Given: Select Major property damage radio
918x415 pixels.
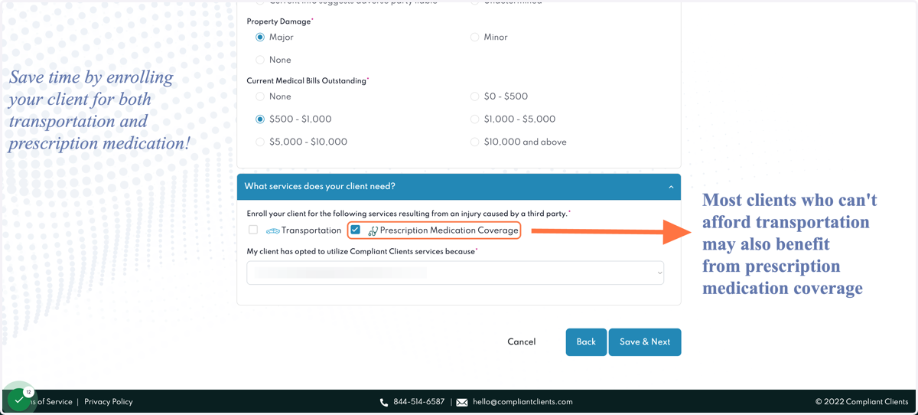Looking at the screenshot, I should coord(260,37).
